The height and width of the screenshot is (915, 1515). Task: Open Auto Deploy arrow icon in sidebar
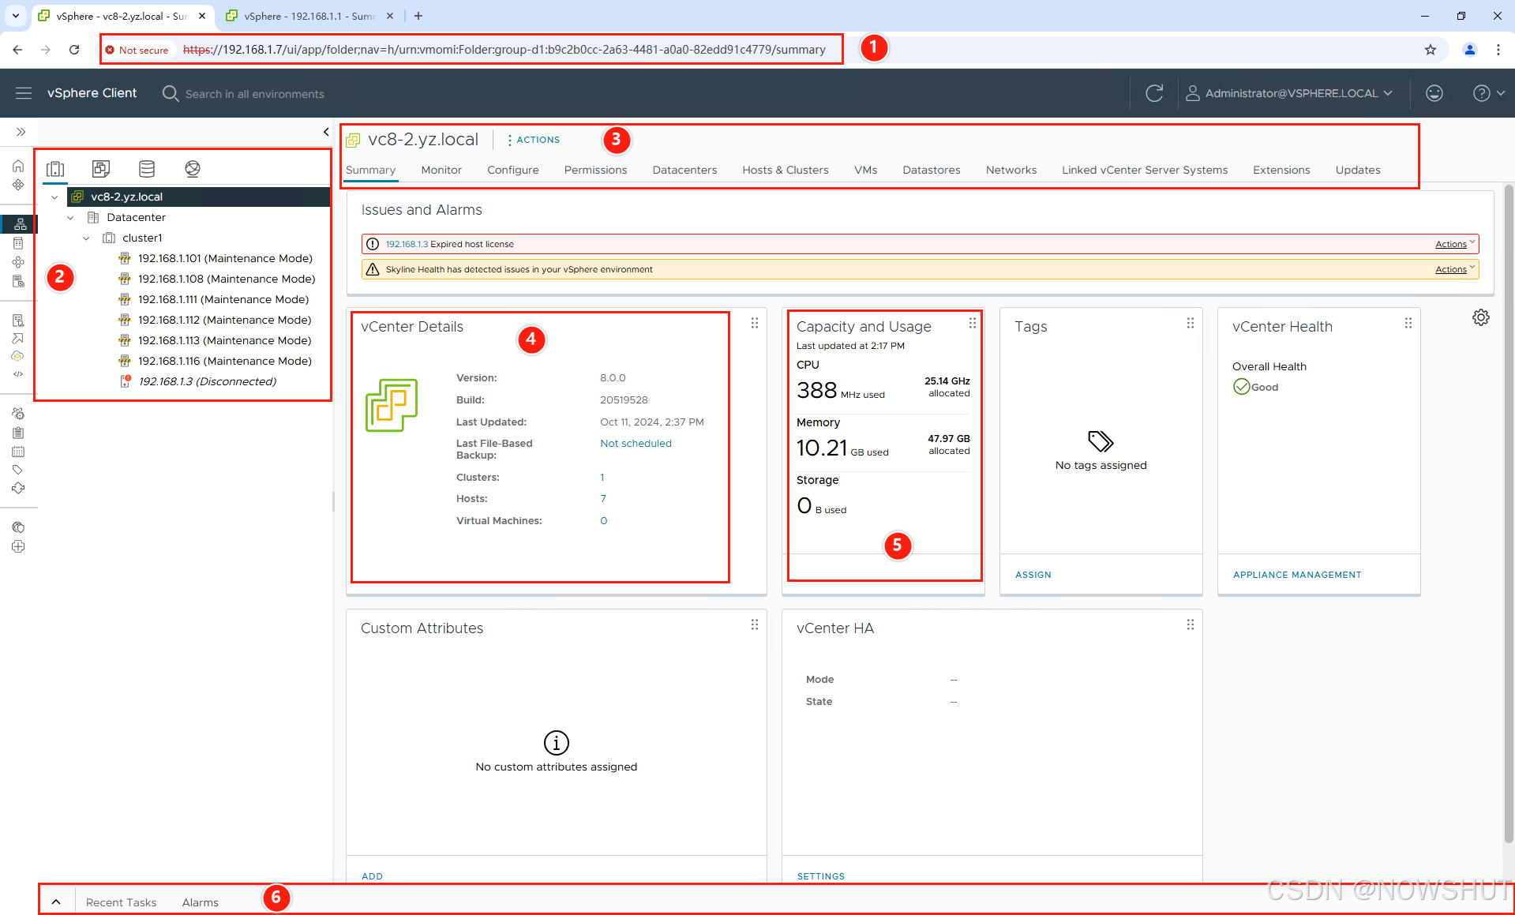tap(18, 338)
